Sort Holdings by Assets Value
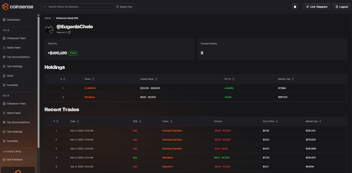Viewport: 352px width, 173px height. coord(156,79)
